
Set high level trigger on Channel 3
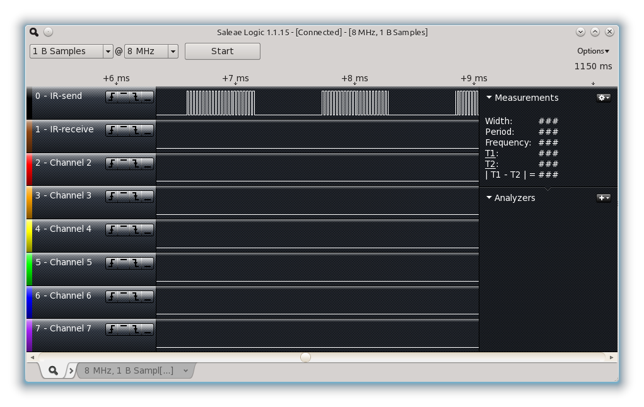pyautogui.click(x=124, y=197)
